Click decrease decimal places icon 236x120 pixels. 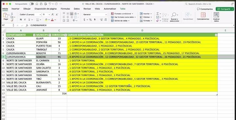[x=106, y=20]
